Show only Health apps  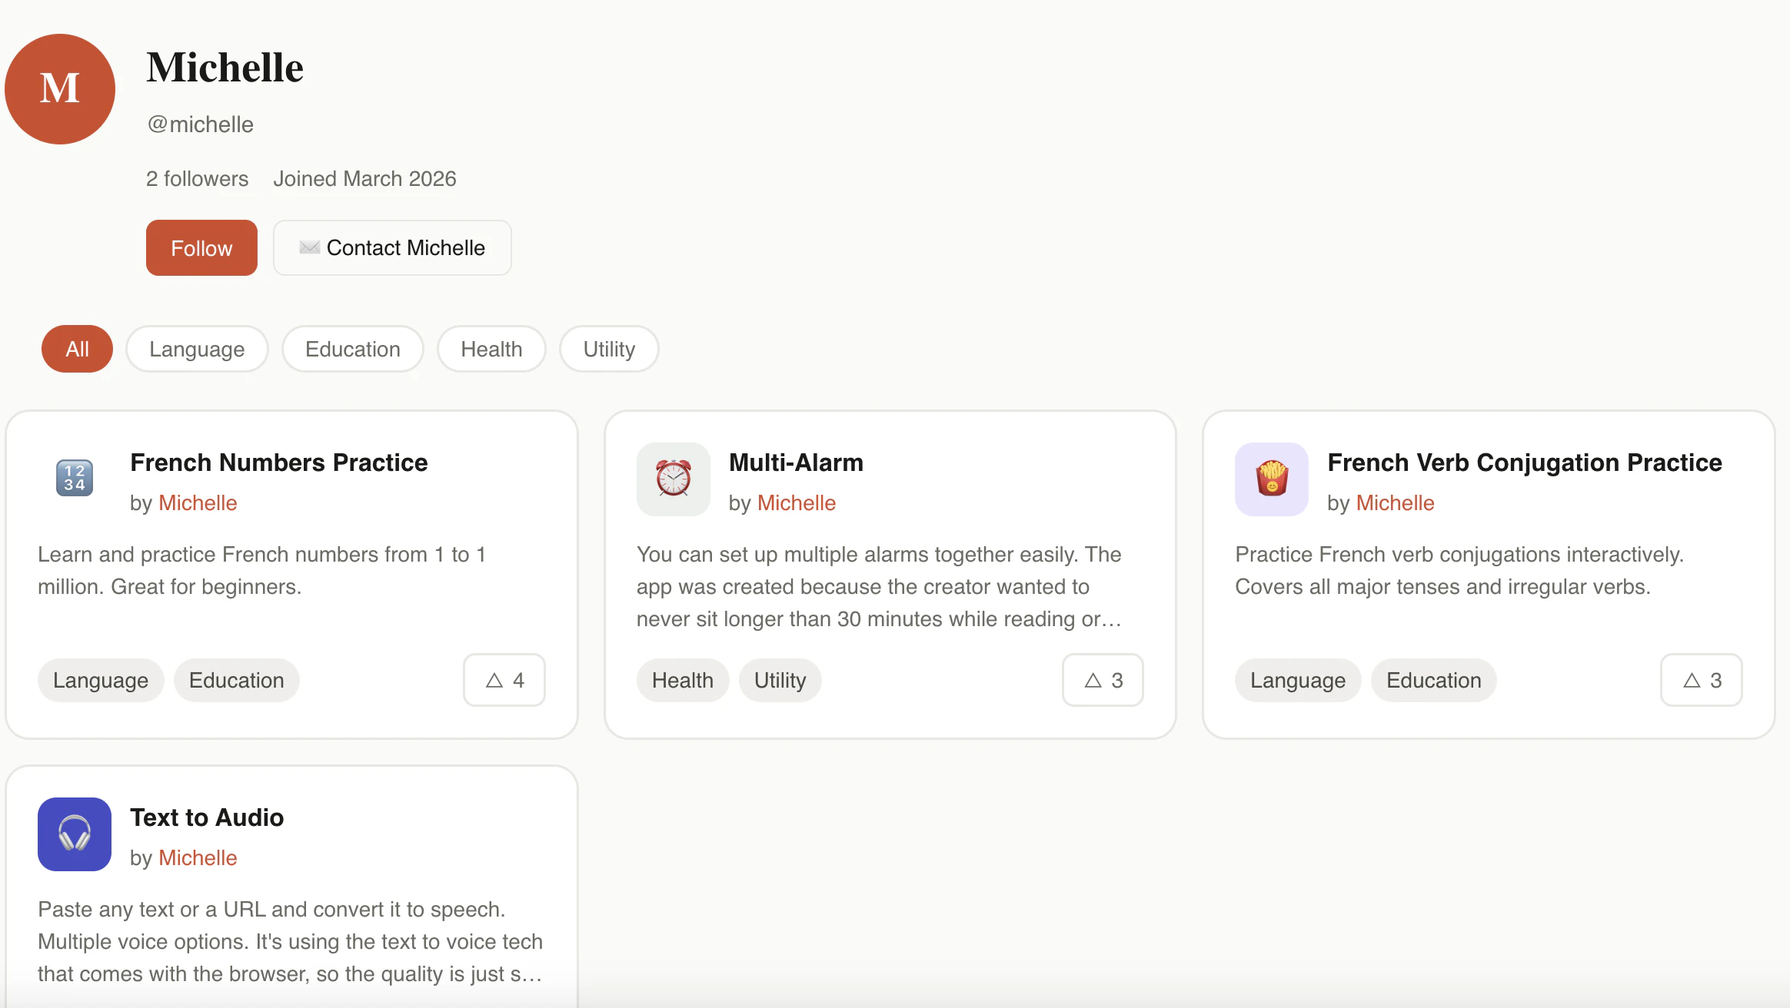(491, 349)
